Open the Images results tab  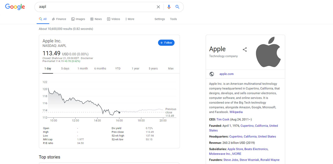click(x=78, y=19)
